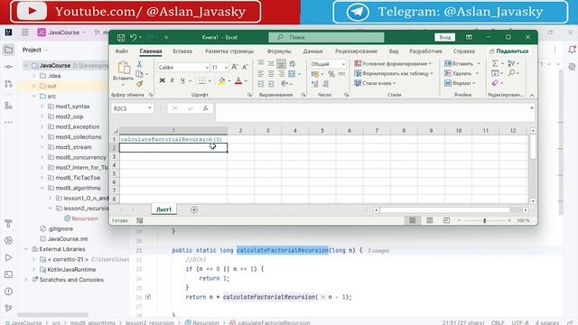This screenshot has width=578, height=325.
Task: Click Delete cells (Удалить) button
Action: pos(461,73)
